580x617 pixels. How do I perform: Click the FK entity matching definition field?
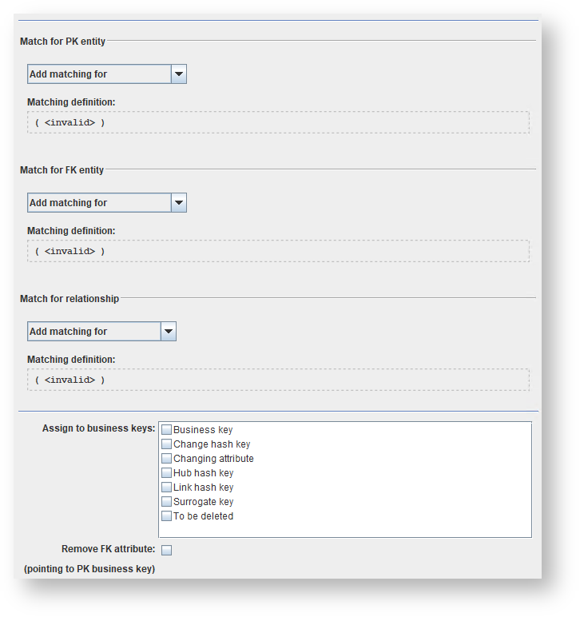278,251
